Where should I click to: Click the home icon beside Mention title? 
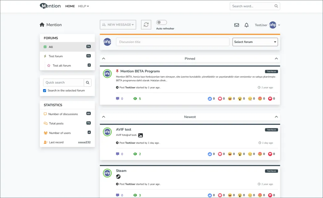pos(42,25)
